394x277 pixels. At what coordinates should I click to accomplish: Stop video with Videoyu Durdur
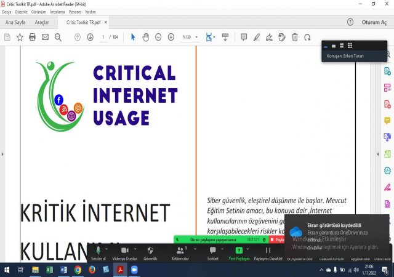pyautogui.click(x=124, y=253)
